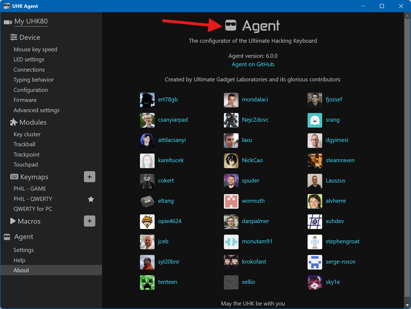
Task: Click the xuhdev hash logo avatar
Action: 315,222
